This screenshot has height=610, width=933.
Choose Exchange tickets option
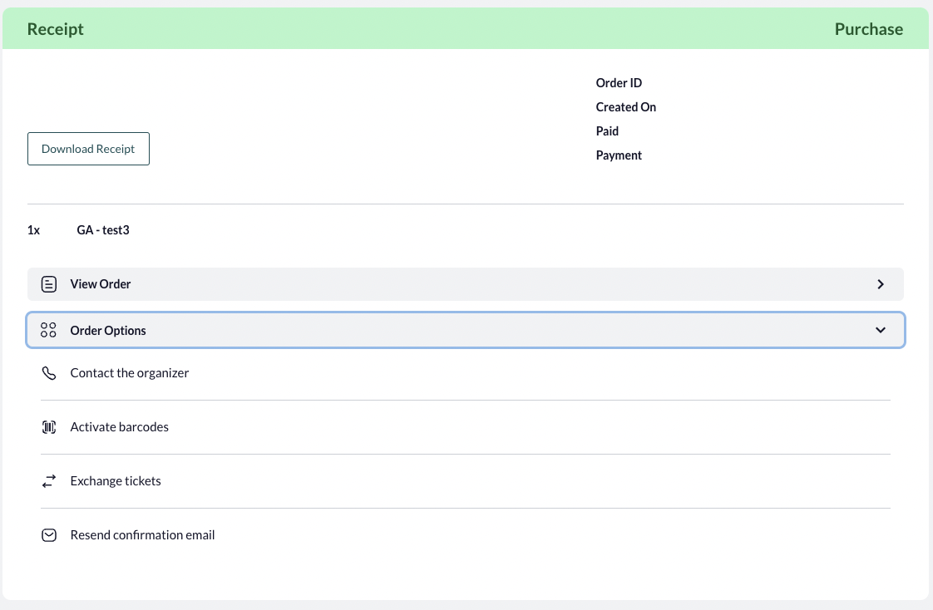(x=466, y=481)
